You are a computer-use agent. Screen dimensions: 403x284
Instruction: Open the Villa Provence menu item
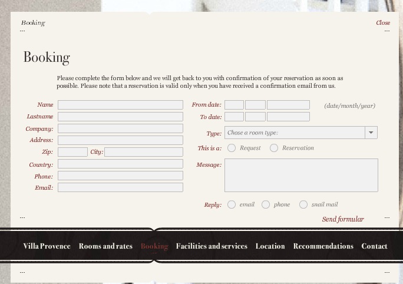[47, 246]
